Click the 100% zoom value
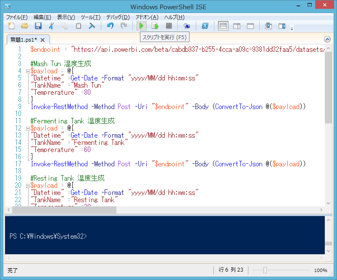337x280 pixels. click(x=321, y=270)
